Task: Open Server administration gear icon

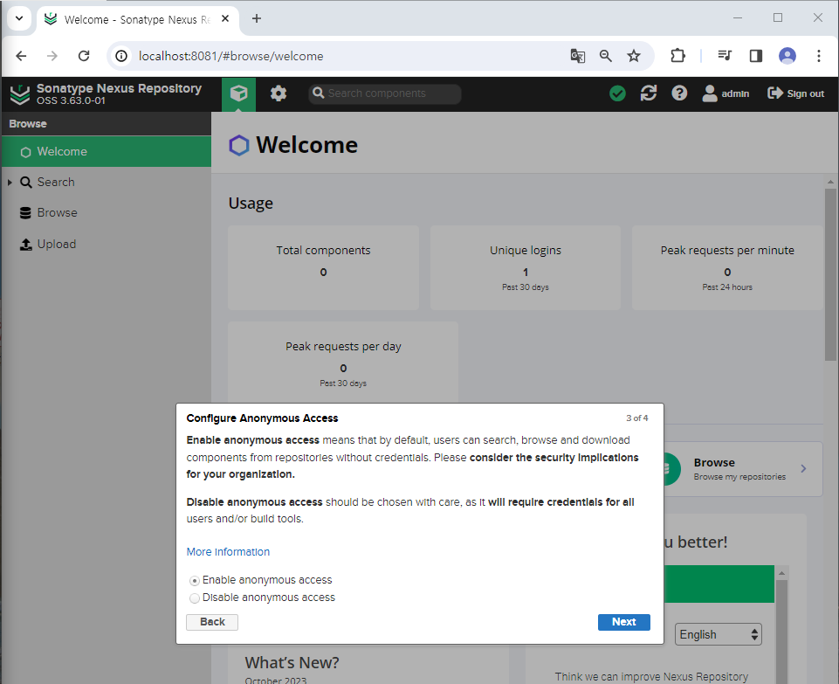Action: (279, 93)
